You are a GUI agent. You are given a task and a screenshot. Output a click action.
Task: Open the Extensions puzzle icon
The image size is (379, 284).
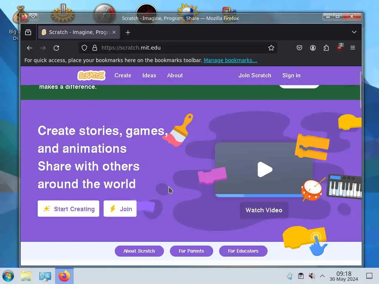(326, 48)
